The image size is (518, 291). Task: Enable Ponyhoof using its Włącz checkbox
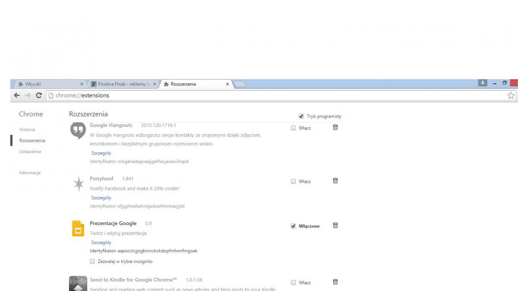294,181
